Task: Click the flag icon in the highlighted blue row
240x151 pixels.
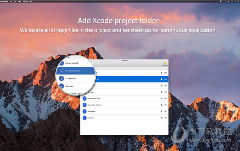Action: point(165,79)
